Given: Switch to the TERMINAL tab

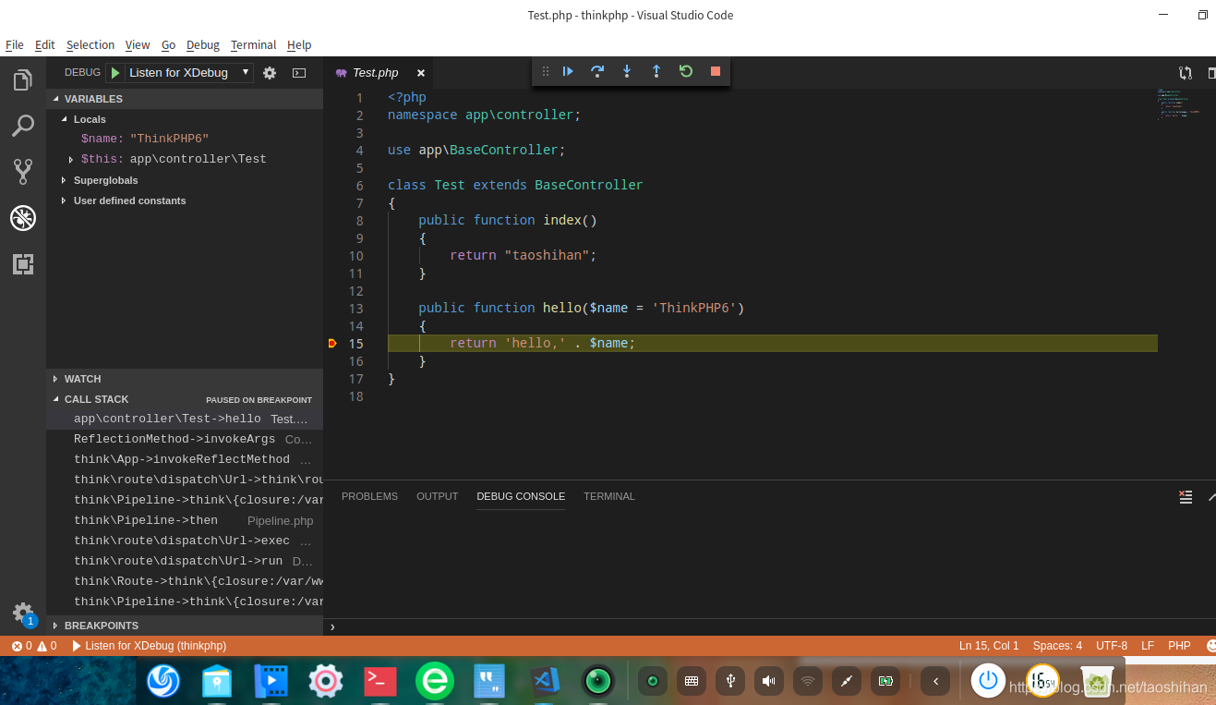Looking at the screenshot, I should pos(608,496).
